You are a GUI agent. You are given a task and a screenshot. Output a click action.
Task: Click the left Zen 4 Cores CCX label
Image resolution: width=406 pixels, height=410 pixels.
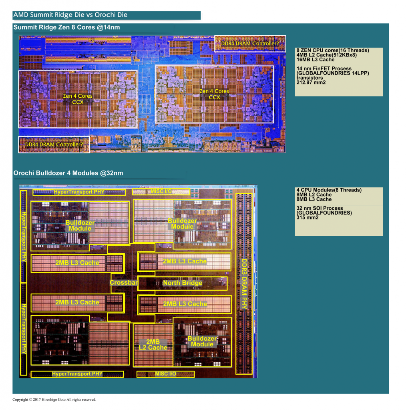pyautogui.click(x=78, y=99)
